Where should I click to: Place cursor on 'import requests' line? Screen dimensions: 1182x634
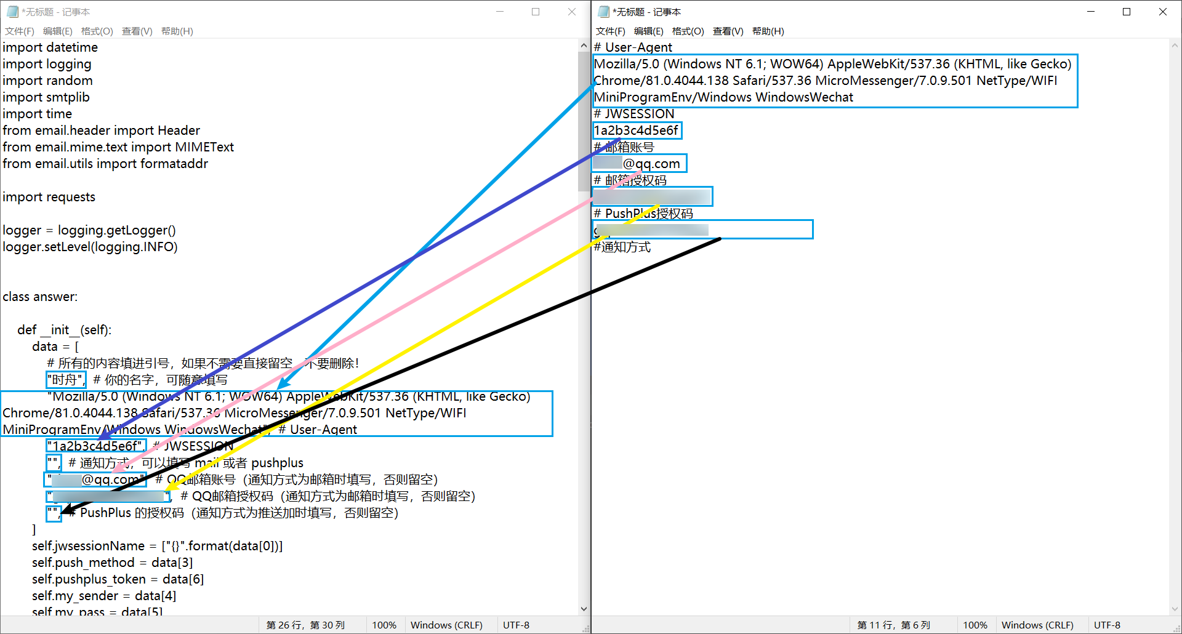coord(49,197)
